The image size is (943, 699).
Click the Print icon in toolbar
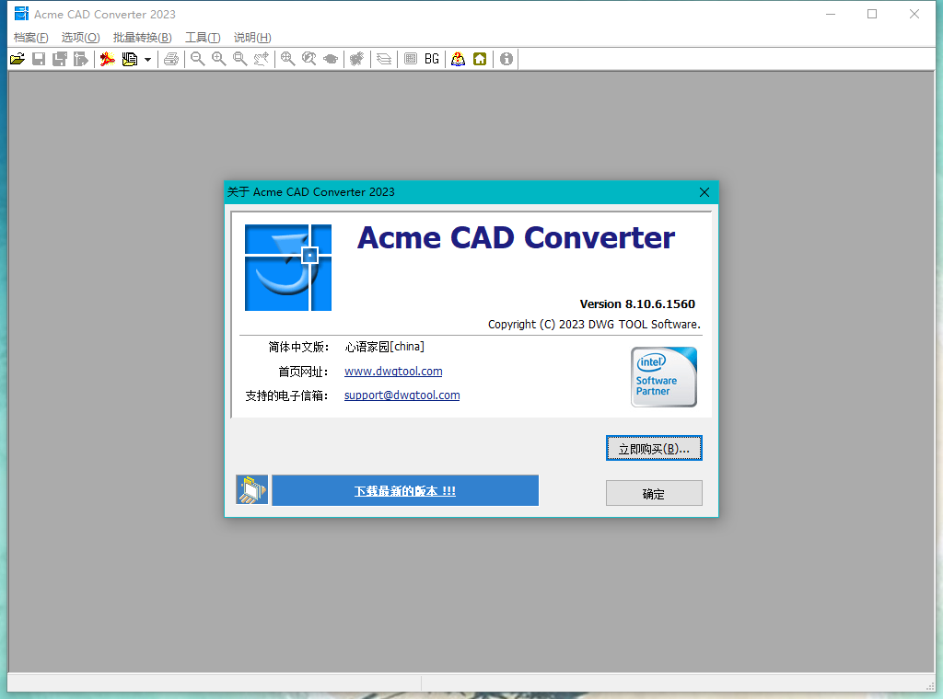pos(171,59)
